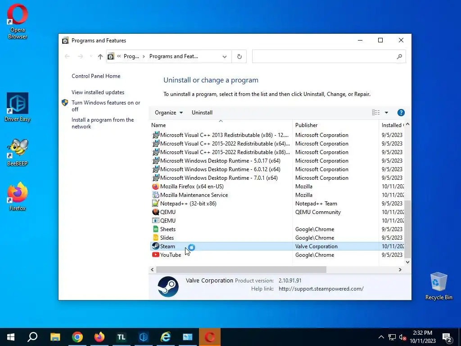Open Control Panel Home link

point(96,76)
